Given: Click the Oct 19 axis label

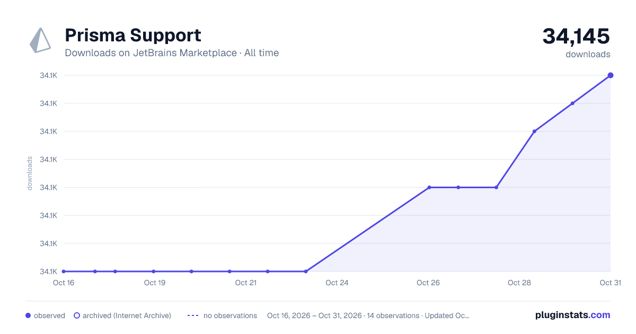Looking at the screenshot, I should (155, 283).
